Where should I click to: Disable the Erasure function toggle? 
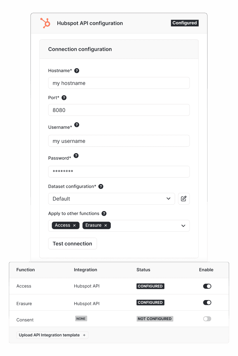click(x=207, y=302)
